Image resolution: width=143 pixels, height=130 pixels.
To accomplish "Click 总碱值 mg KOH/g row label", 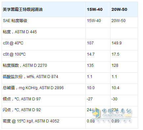I will tap(33, 88).
